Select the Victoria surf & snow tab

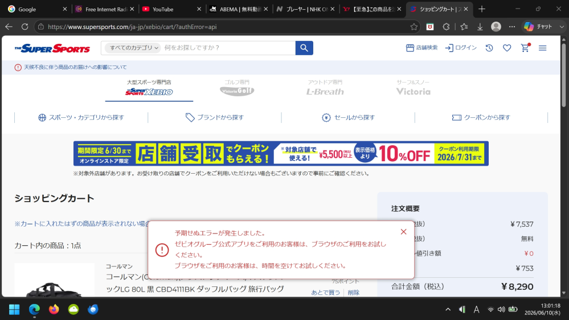[x=413, y=88]
